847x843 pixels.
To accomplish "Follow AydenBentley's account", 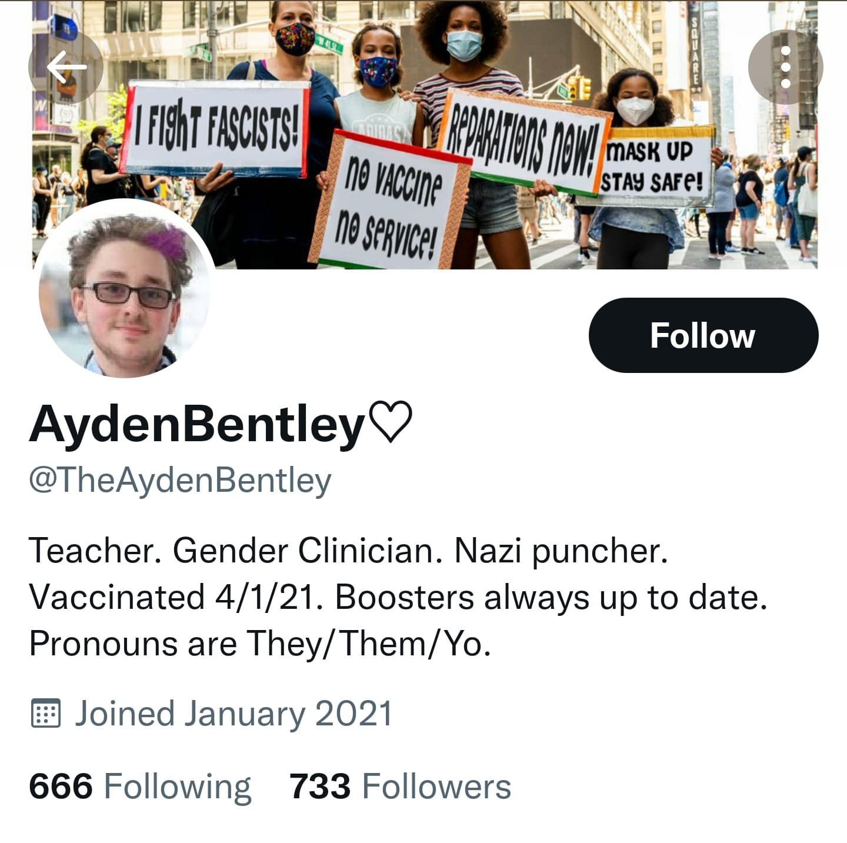I will click(x=703, y=335).
